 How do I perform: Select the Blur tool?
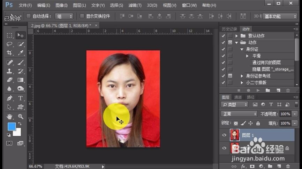pos(9,89)
